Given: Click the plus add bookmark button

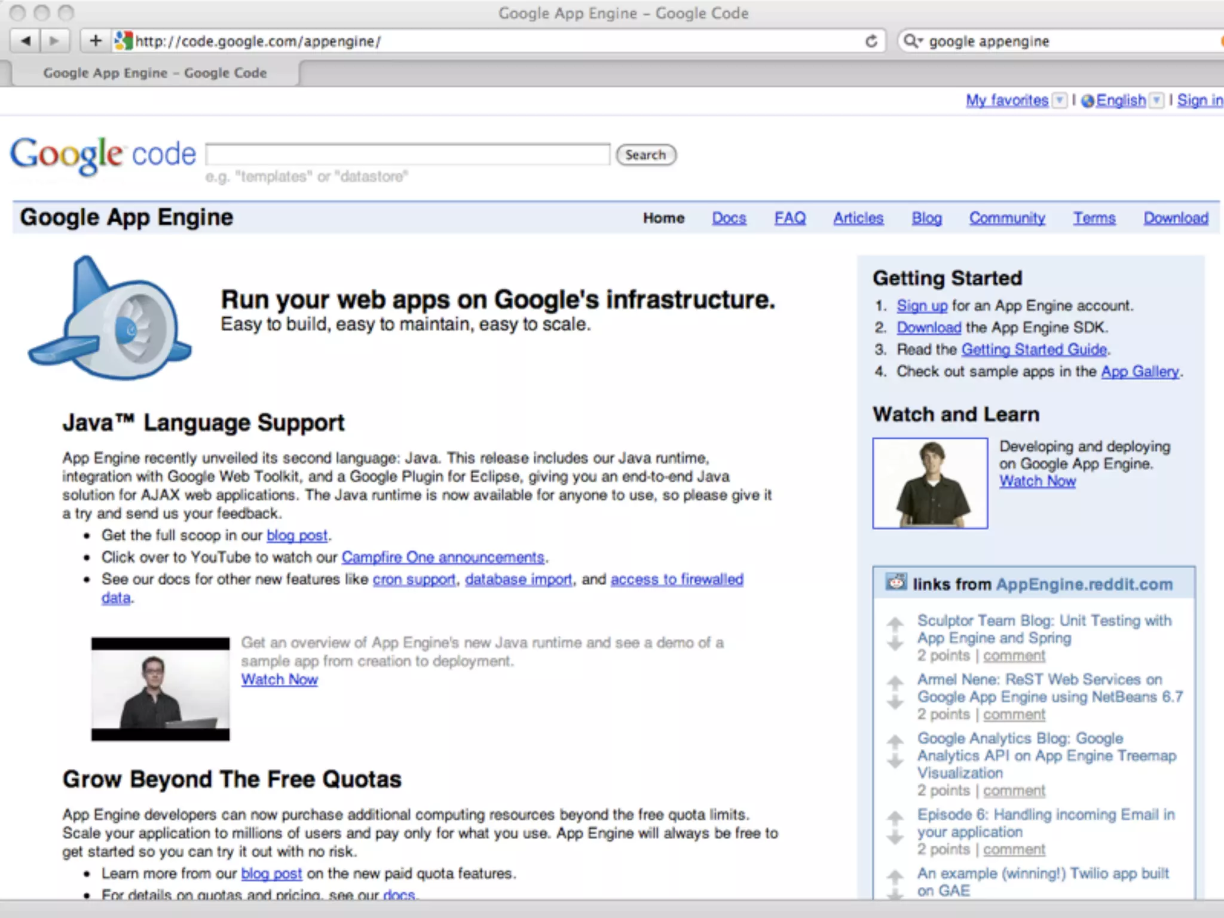Looking at the screenshot, I should 95,41.
